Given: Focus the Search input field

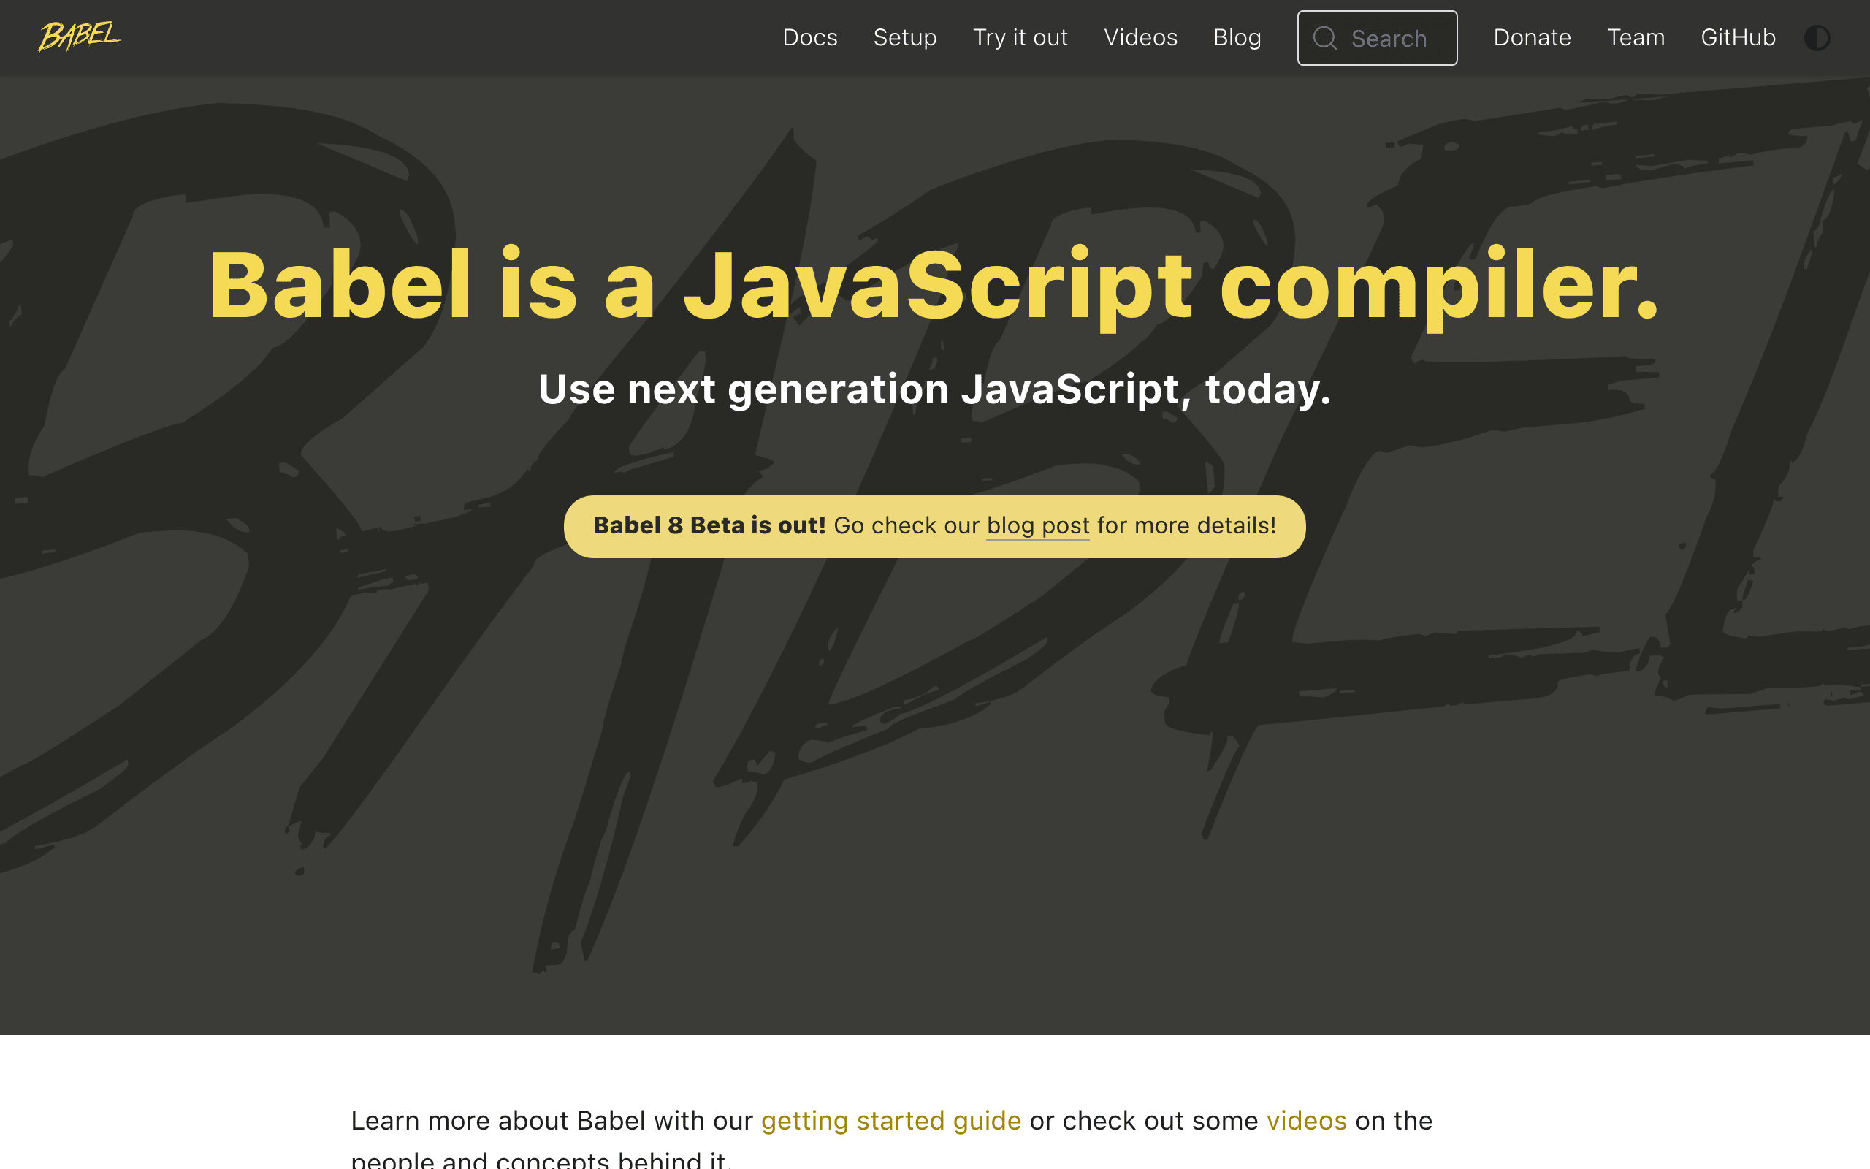Looking at the screenshot, I should 1377,38.
